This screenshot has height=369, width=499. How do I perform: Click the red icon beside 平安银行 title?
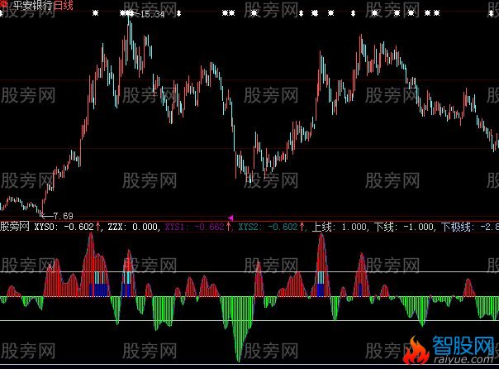(4, 4)
